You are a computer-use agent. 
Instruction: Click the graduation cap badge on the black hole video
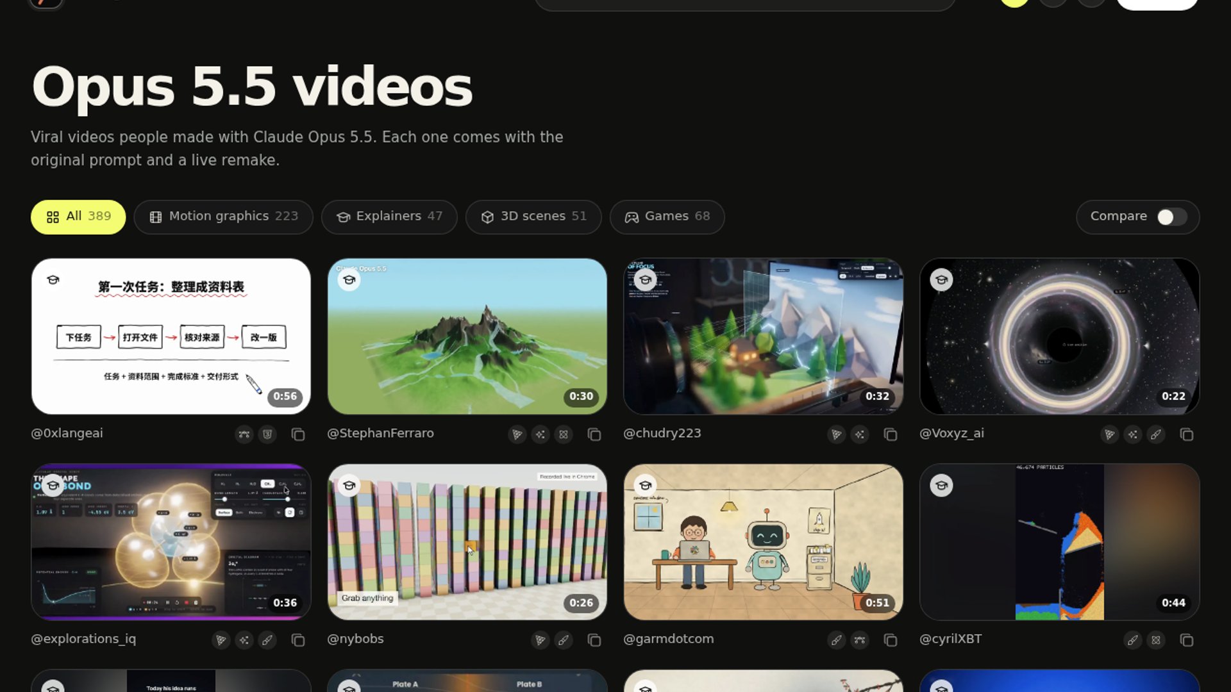(941, 280)
